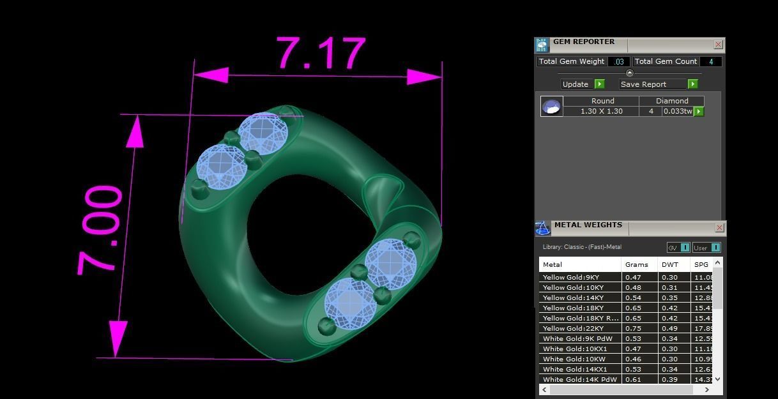This screenshot has width=778, height=399.
Task: Select the Yellow Gold:14KY row
Action: point(626,297)
